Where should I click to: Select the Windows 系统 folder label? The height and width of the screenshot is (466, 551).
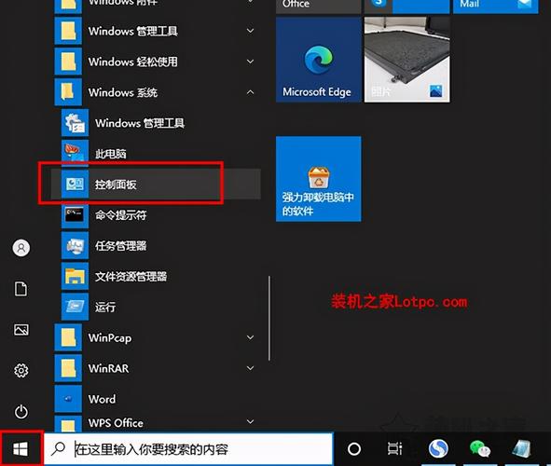(x=123, y=92)
